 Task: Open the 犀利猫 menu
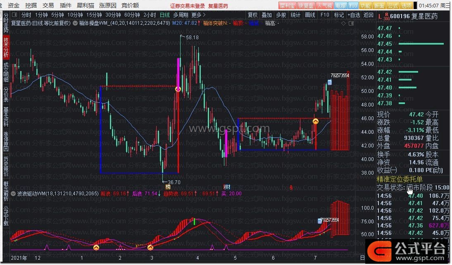click(x=86, y=5)
